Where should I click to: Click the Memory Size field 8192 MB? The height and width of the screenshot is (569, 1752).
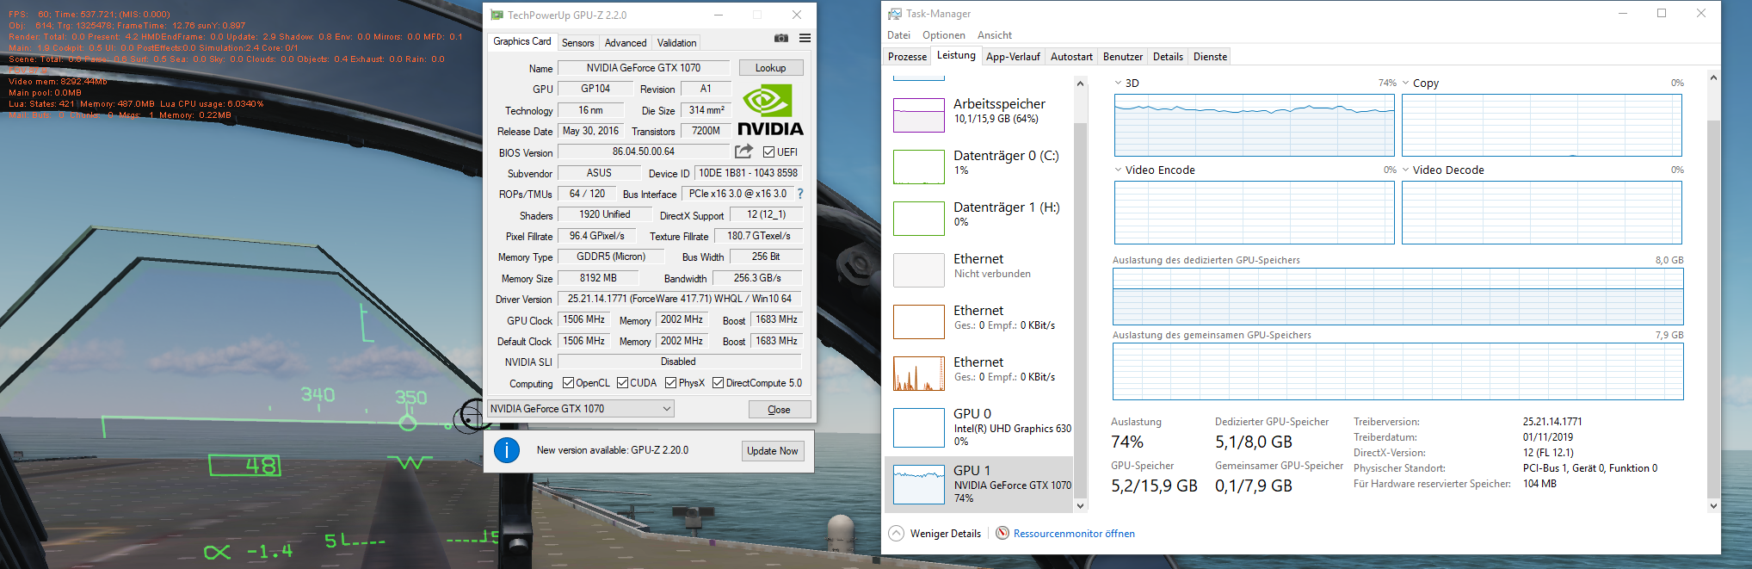(x=598, y=278)
